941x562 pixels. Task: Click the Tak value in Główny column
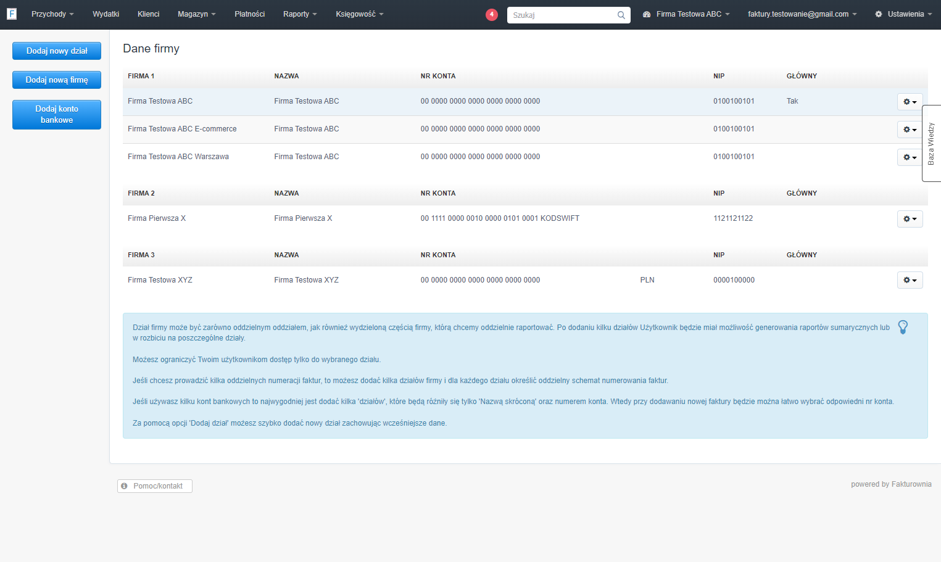click(792, 101)
